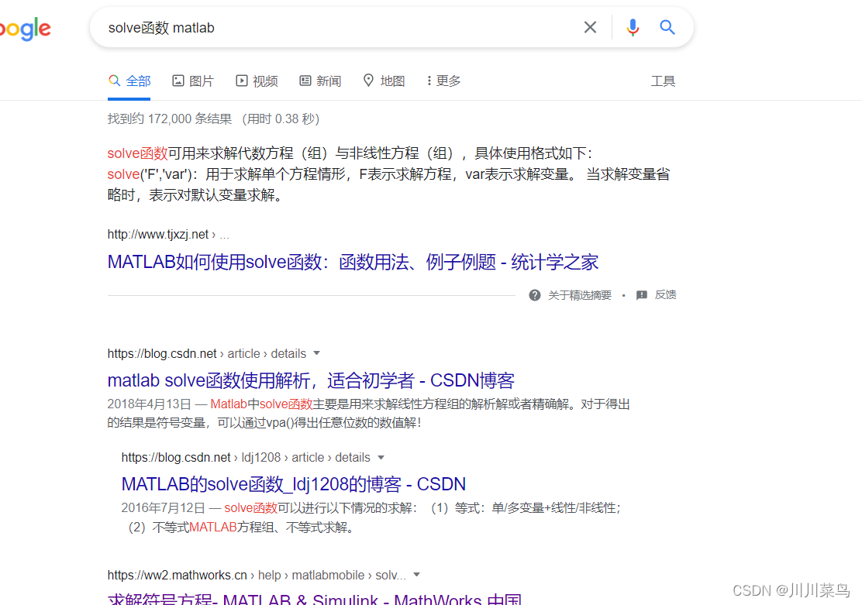Screen dimensions: 862x605
Task: Switch to the 全部 (All) results tab
Action: [x=129, y=80]
